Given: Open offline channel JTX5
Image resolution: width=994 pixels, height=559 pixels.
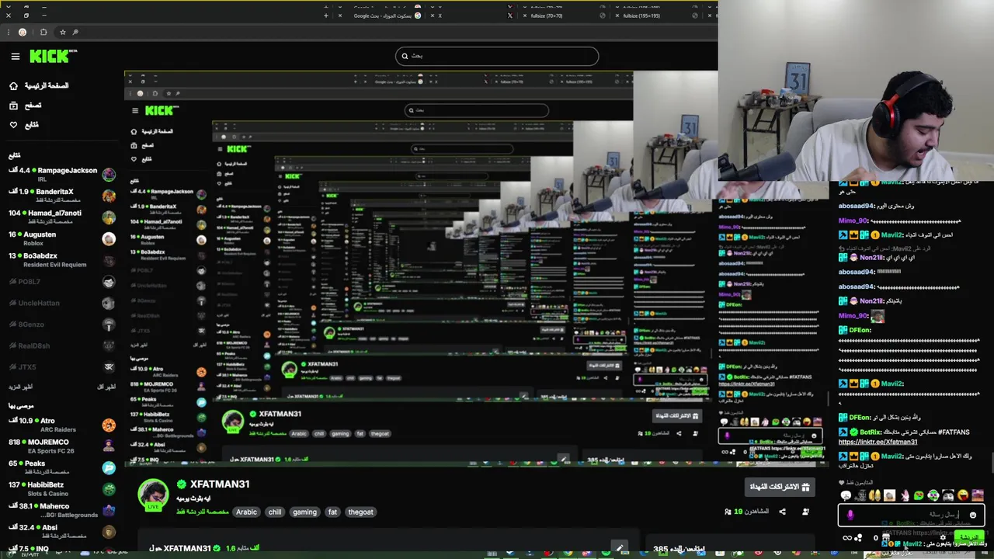Looking at the screenshot, I should [x=61, y=367].
